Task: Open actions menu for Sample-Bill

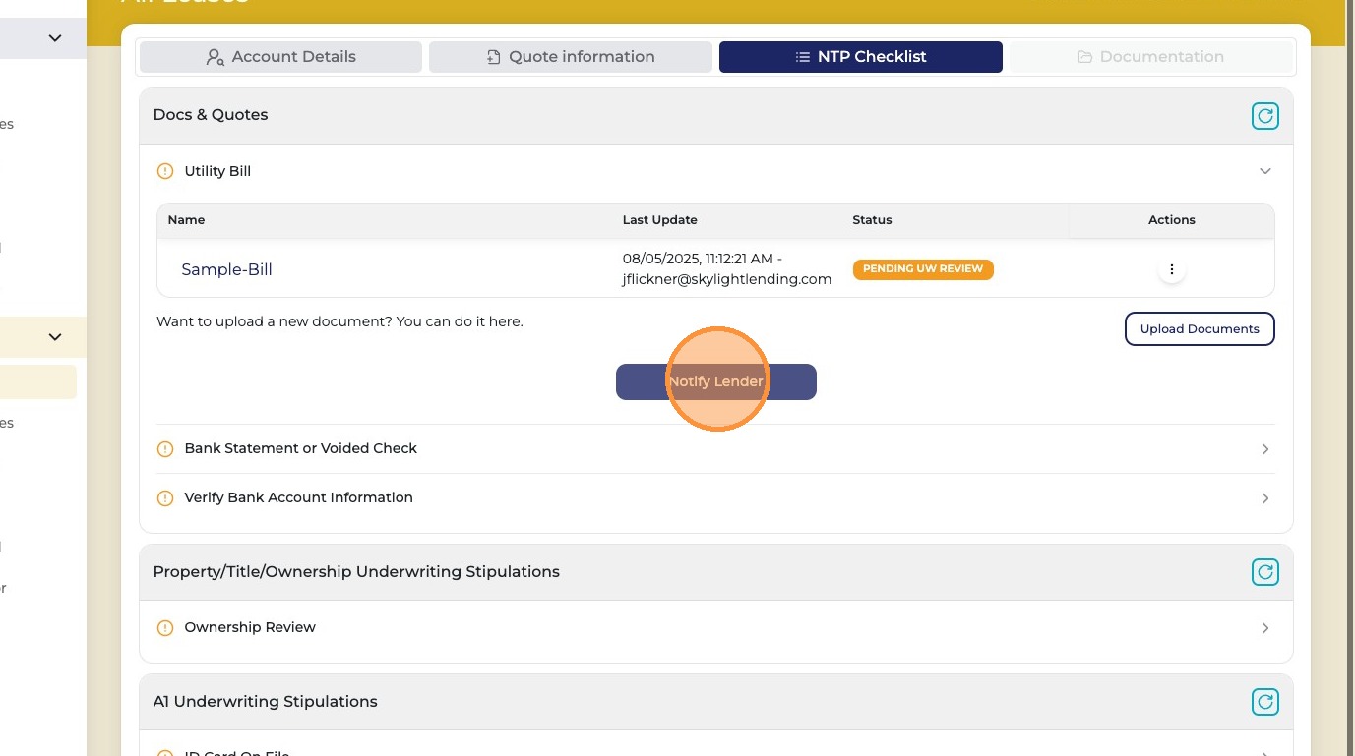Action: coord(1171,269)
